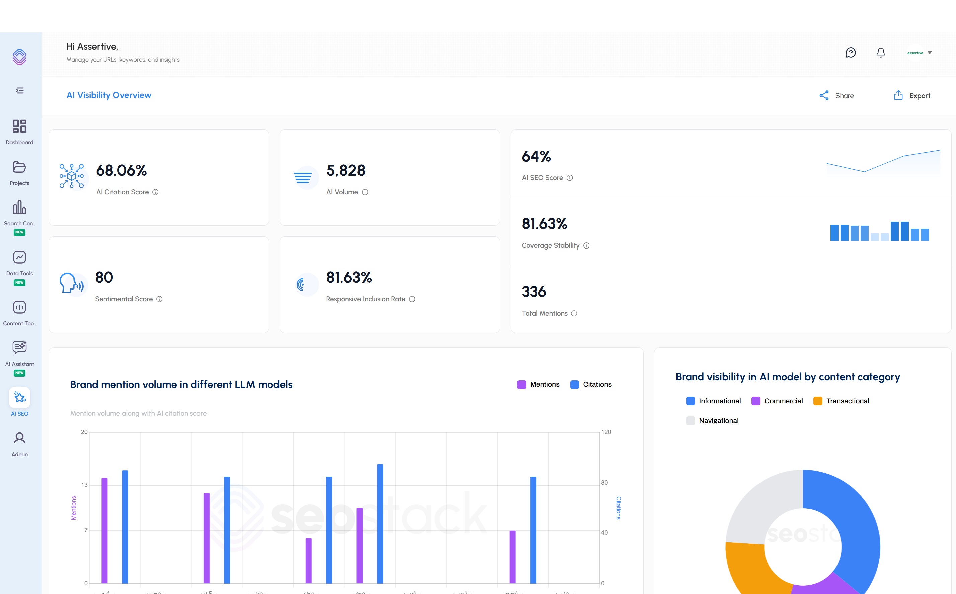Toggle Commercial category in donut legend
Image resolution: width=956 pixels, height=594 pixels.
[x=777, y=401]
